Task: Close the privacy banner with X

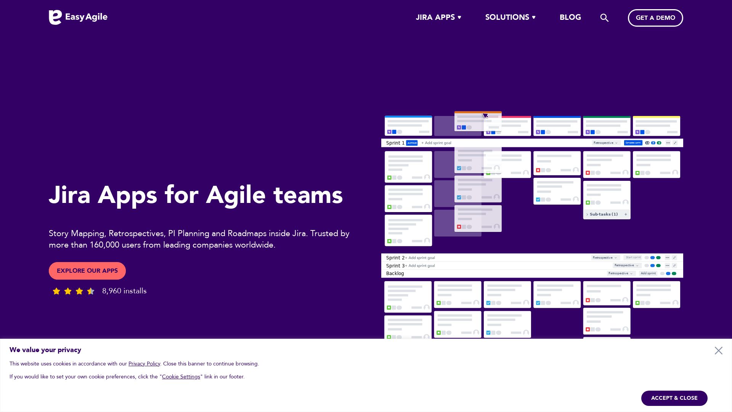Action: pyautogui.click(x=718, y=351)
